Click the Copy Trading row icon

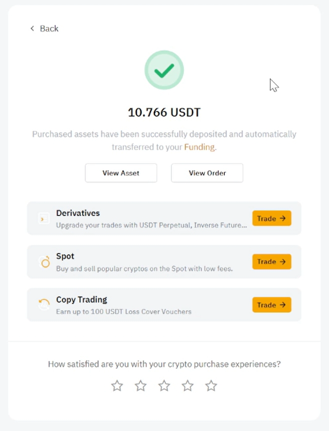tap(44, 304)
